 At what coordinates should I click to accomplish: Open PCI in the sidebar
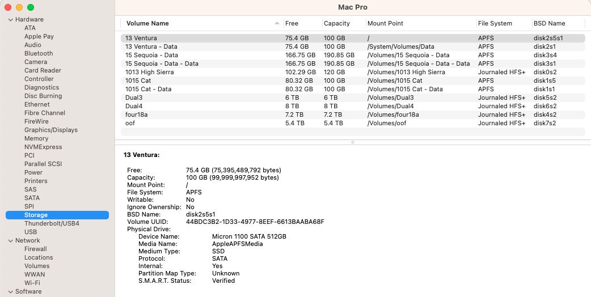pyautogui.click(x=29, y=155)
